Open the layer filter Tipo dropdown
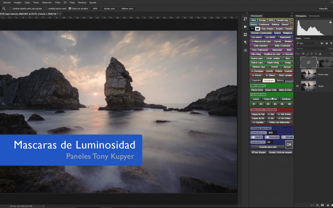Image resolution: width=333 pixels, height=208 pixels. [306, 43]
